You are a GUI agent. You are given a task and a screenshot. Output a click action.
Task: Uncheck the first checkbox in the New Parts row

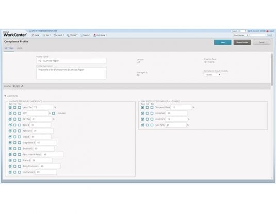tap(142, 125)
